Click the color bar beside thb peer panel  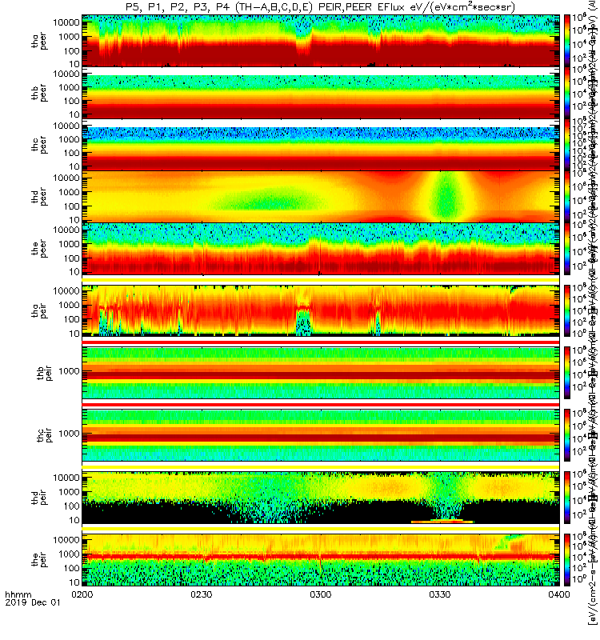click(x=567, y=93)
